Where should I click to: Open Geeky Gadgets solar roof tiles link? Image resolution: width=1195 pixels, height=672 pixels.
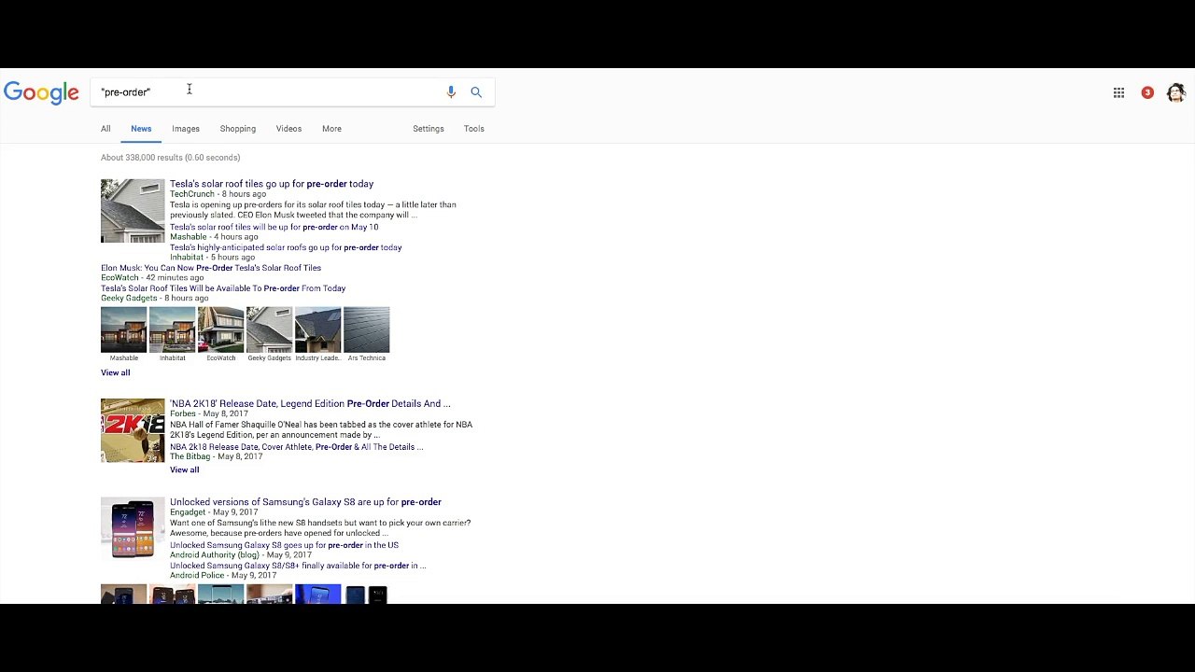tap(223, 288)
